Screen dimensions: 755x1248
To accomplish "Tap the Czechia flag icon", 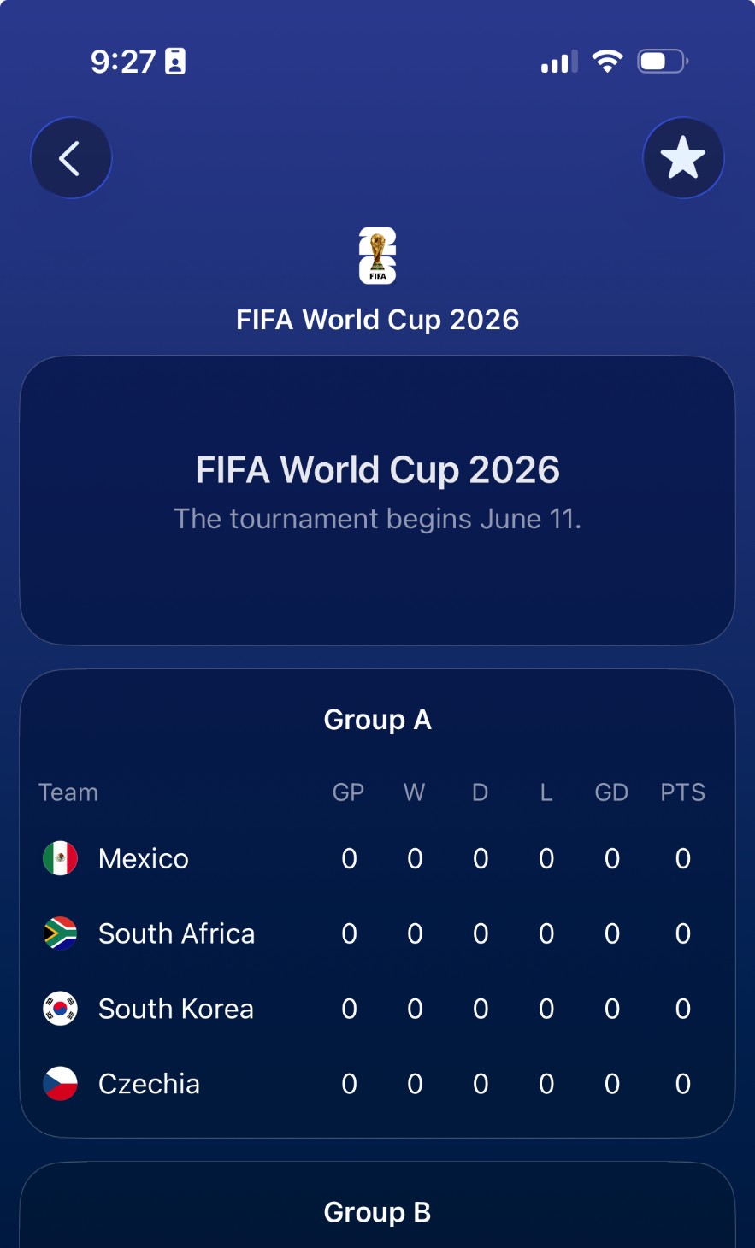I will click(x=60, y=1084).
